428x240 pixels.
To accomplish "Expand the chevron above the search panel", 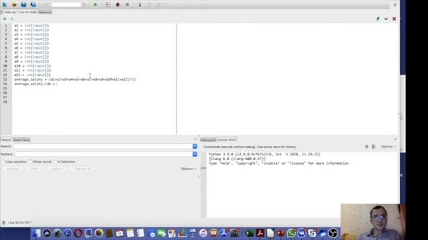I will [x=195, y=139].
